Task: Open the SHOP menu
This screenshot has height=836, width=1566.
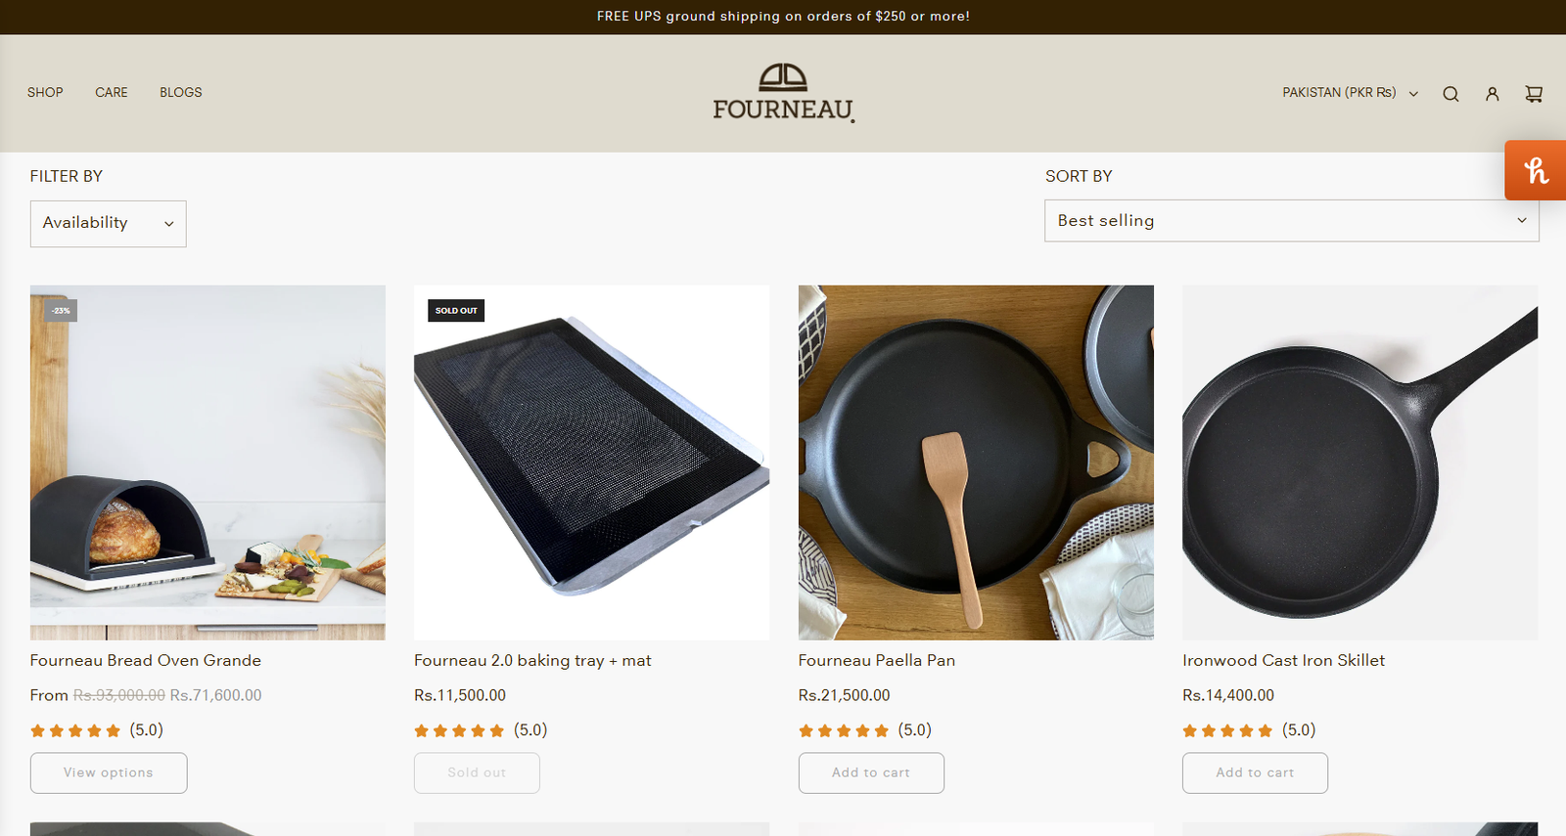Action: 45,93
